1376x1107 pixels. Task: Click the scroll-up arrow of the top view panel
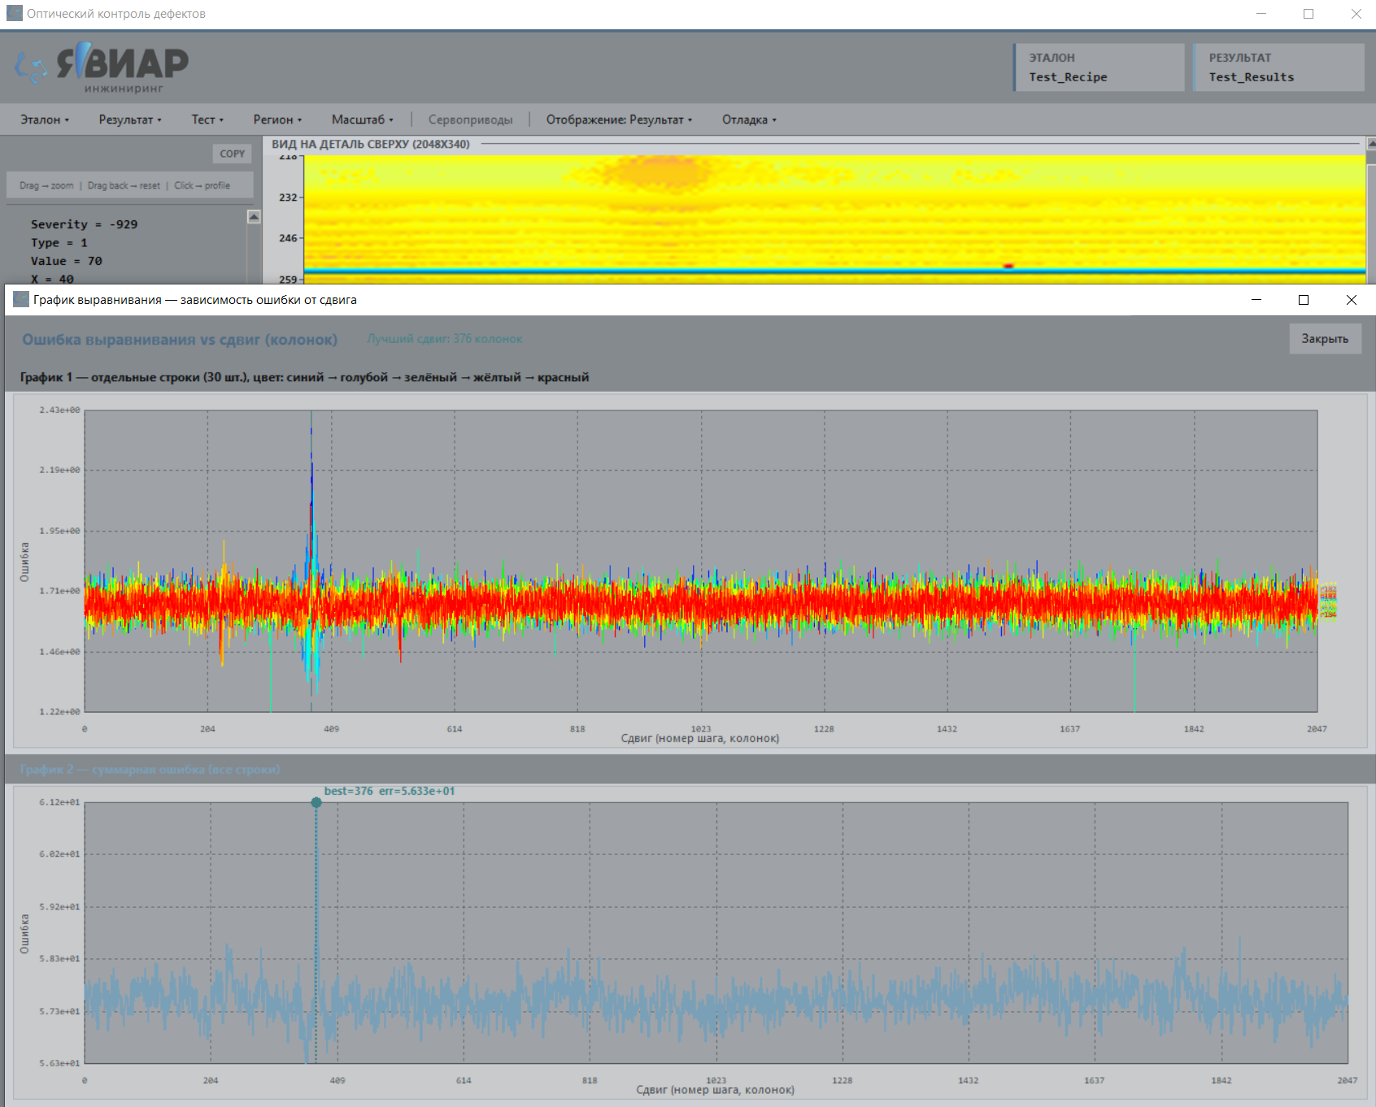point(1371,143)
